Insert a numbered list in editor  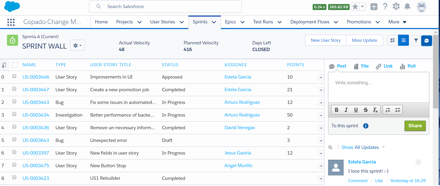(x=388, y=110)
